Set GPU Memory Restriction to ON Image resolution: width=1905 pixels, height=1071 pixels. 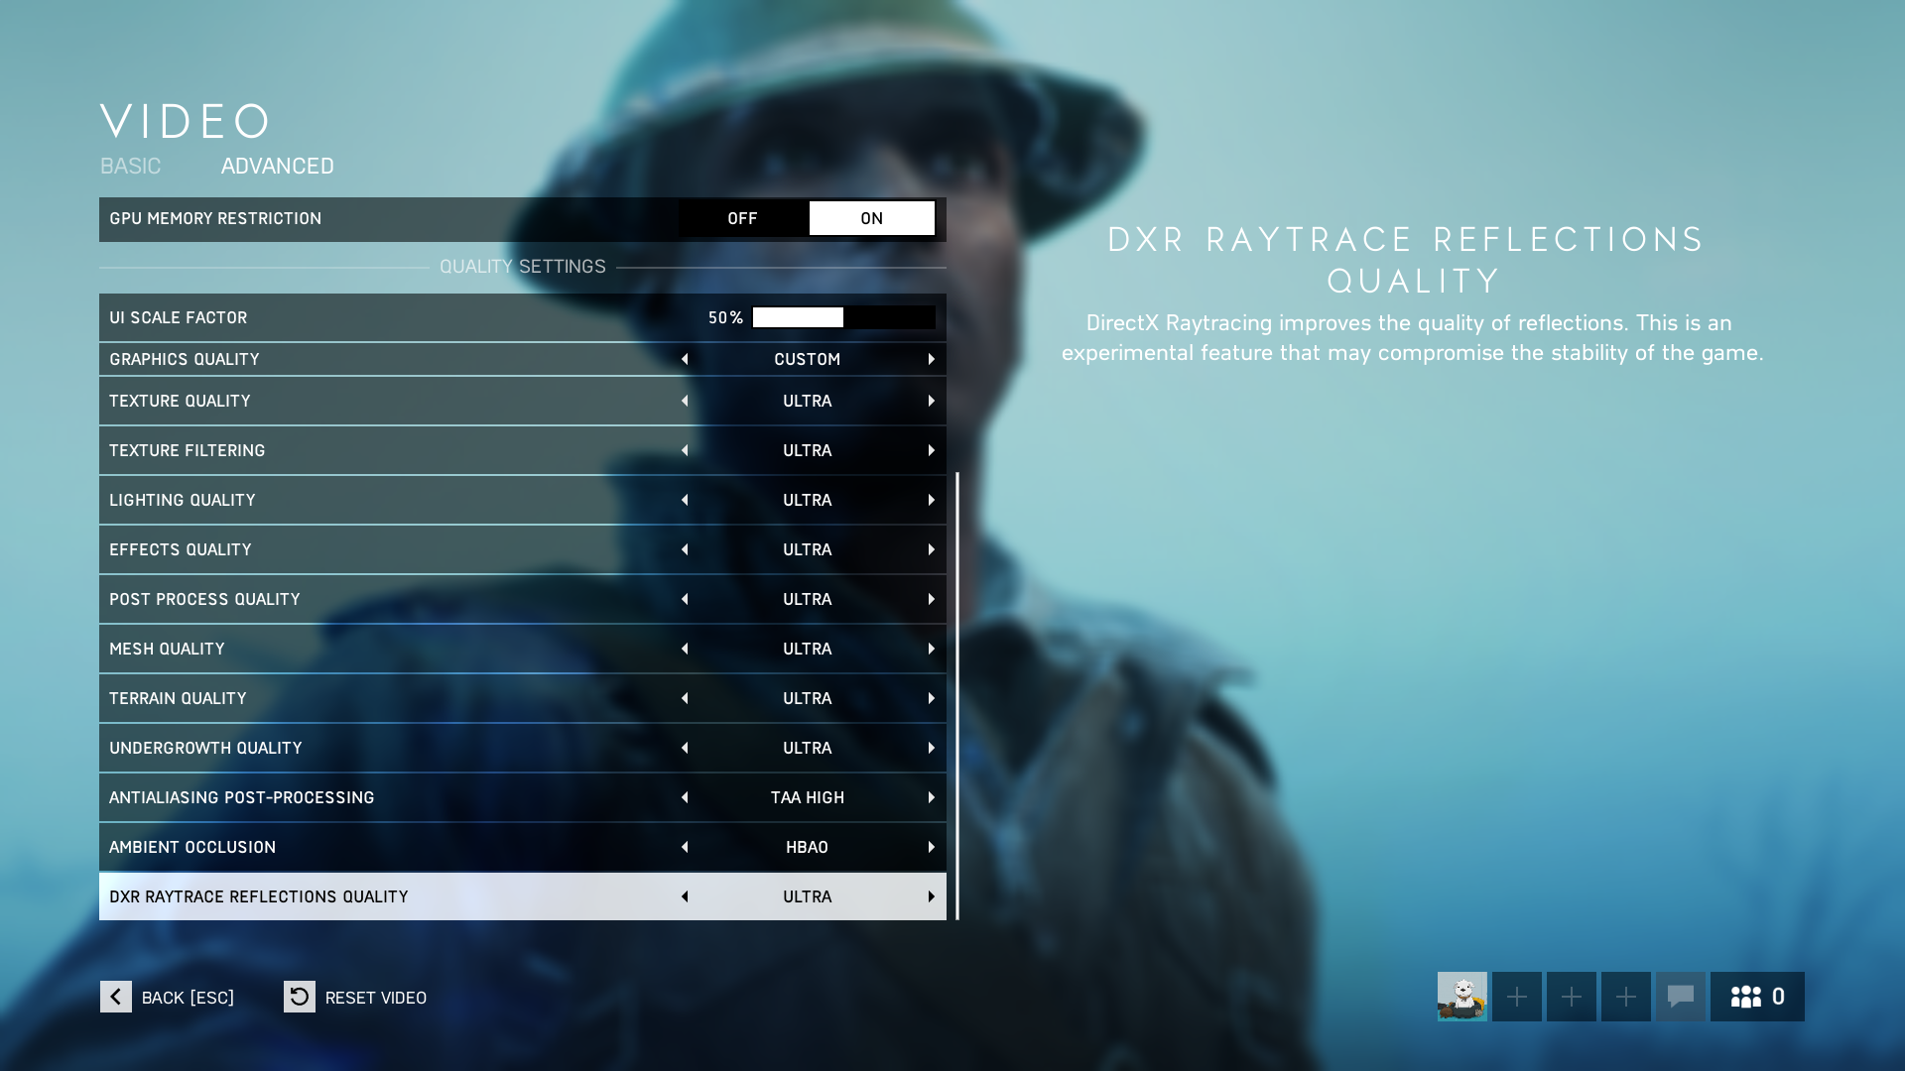[x=871, y=219]
